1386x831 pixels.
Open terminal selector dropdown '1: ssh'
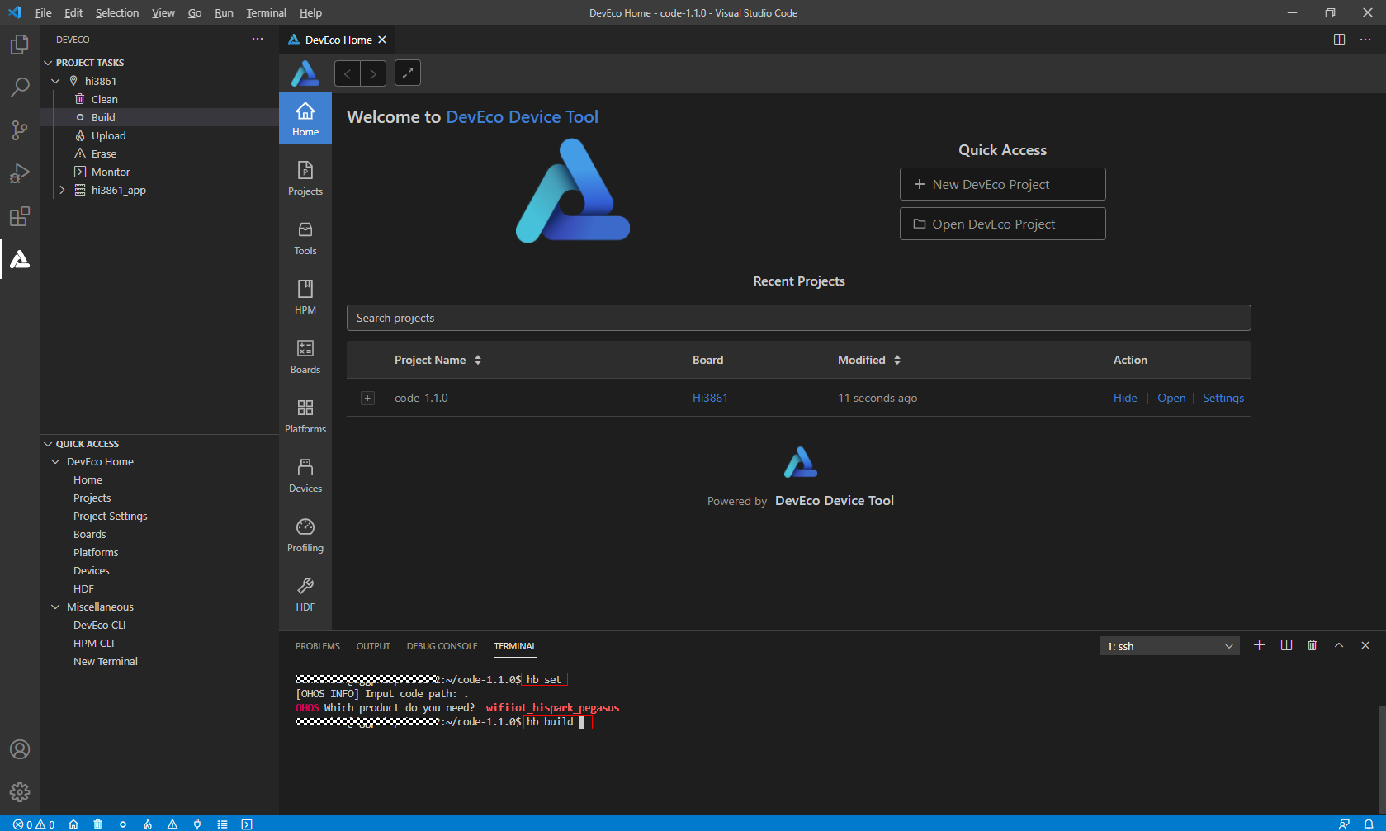pos(1170,646)
